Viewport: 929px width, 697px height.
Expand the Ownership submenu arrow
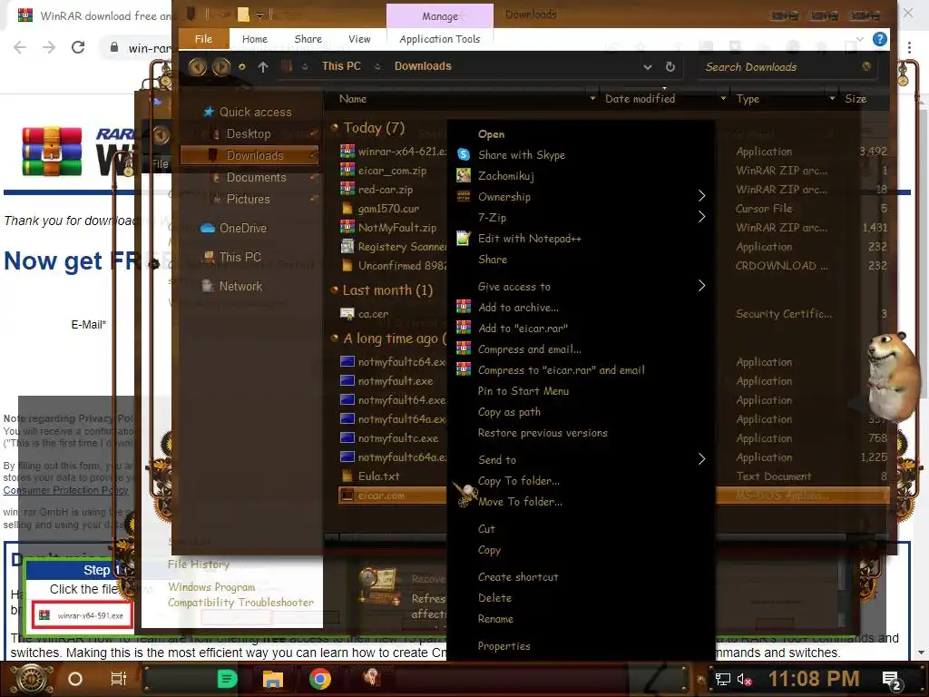click(x=701, y=196)
